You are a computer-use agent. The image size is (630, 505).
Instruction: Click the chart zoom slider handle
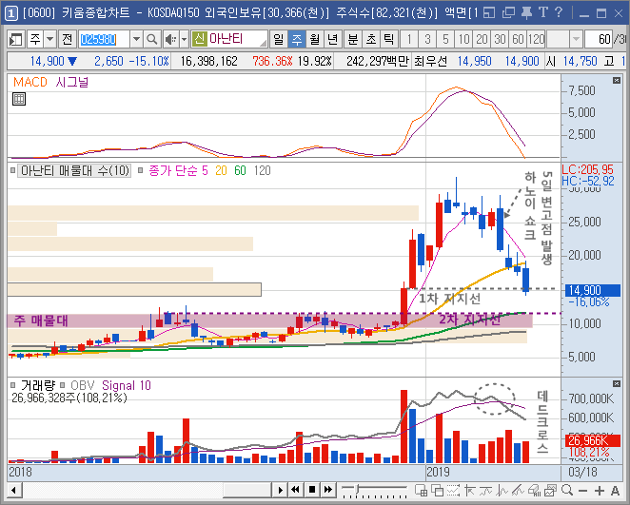tap(356, 490)
